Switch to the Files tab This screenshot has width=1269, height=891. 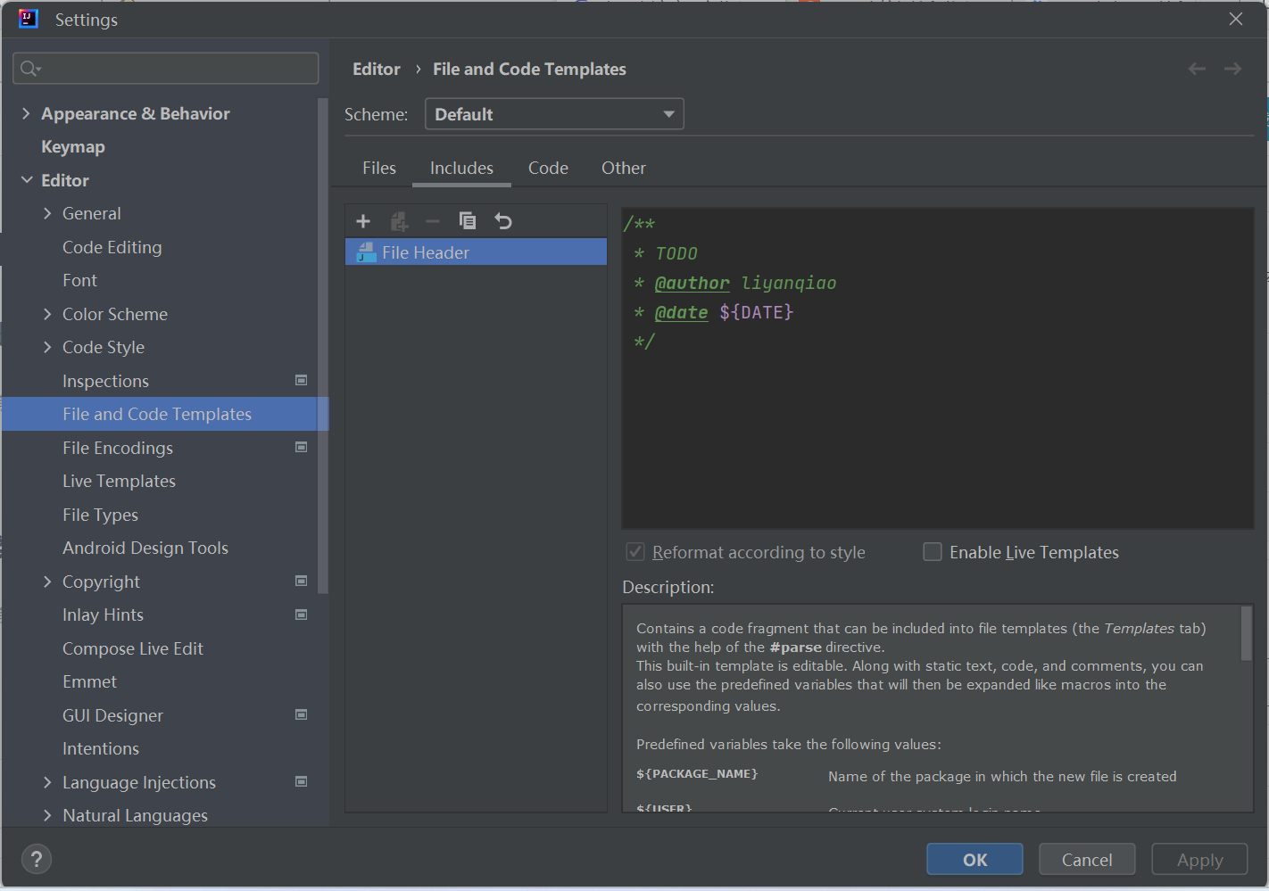pyautogui.click(x=379, y=168)
